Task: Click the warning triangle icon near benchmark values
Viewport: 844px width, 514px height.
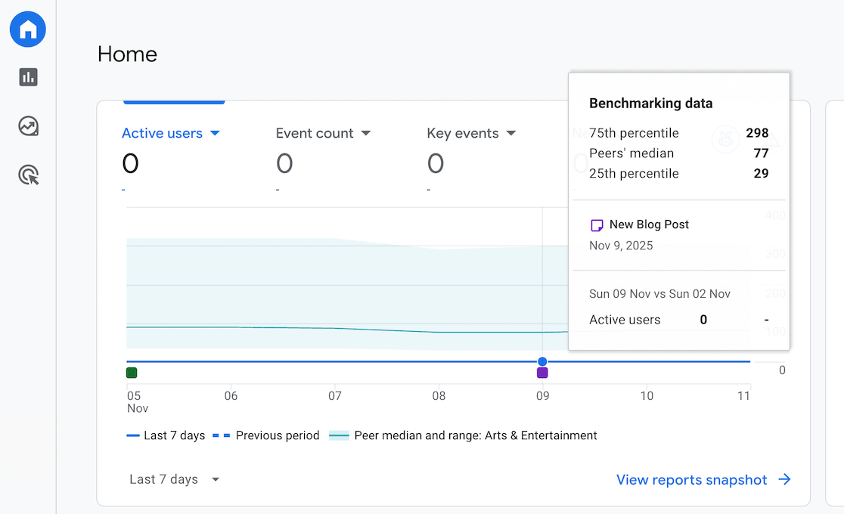Action: 772,141
